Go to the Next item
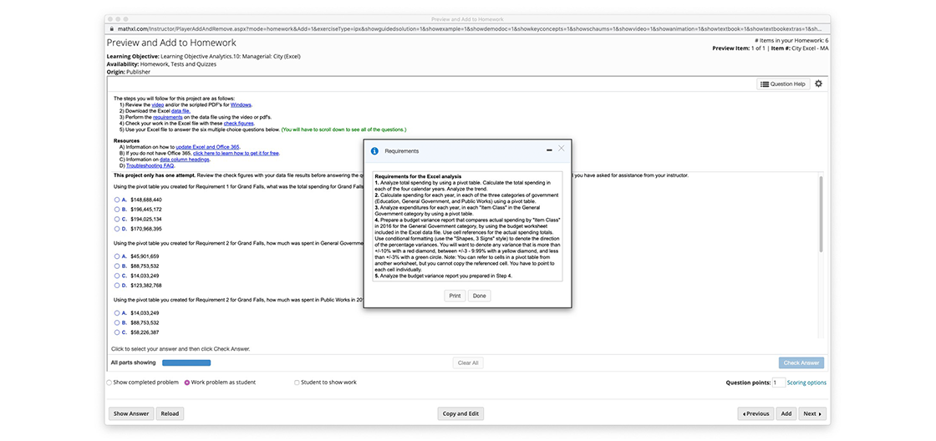Screen dimensions: 936x441 tap(811, 413)
